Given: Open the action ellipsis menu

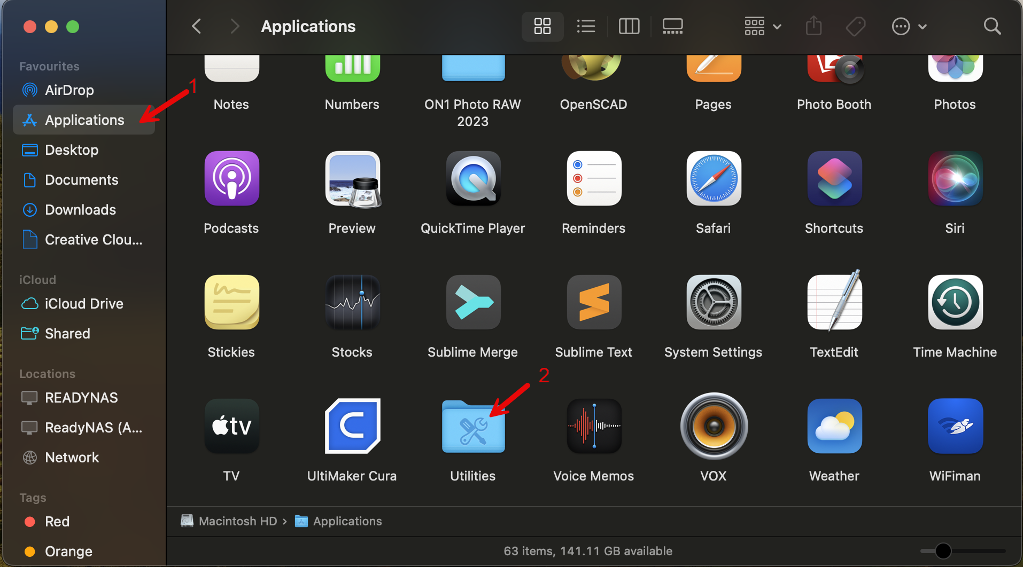Looking at the screenshot, I should pyautogui.click(x=909, y=26).
